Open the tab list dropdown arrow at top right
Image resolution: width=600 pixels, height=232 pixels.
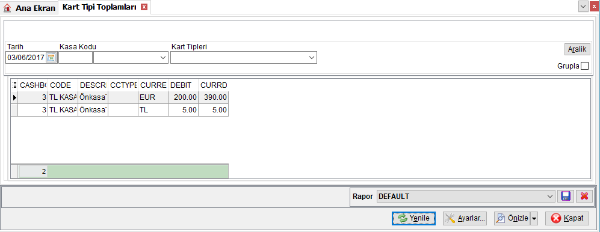(x=583, y=7)
